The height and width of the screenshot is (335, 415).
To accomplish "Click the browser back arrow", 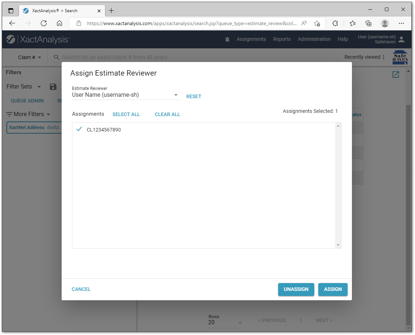I will tap(12, 23).
